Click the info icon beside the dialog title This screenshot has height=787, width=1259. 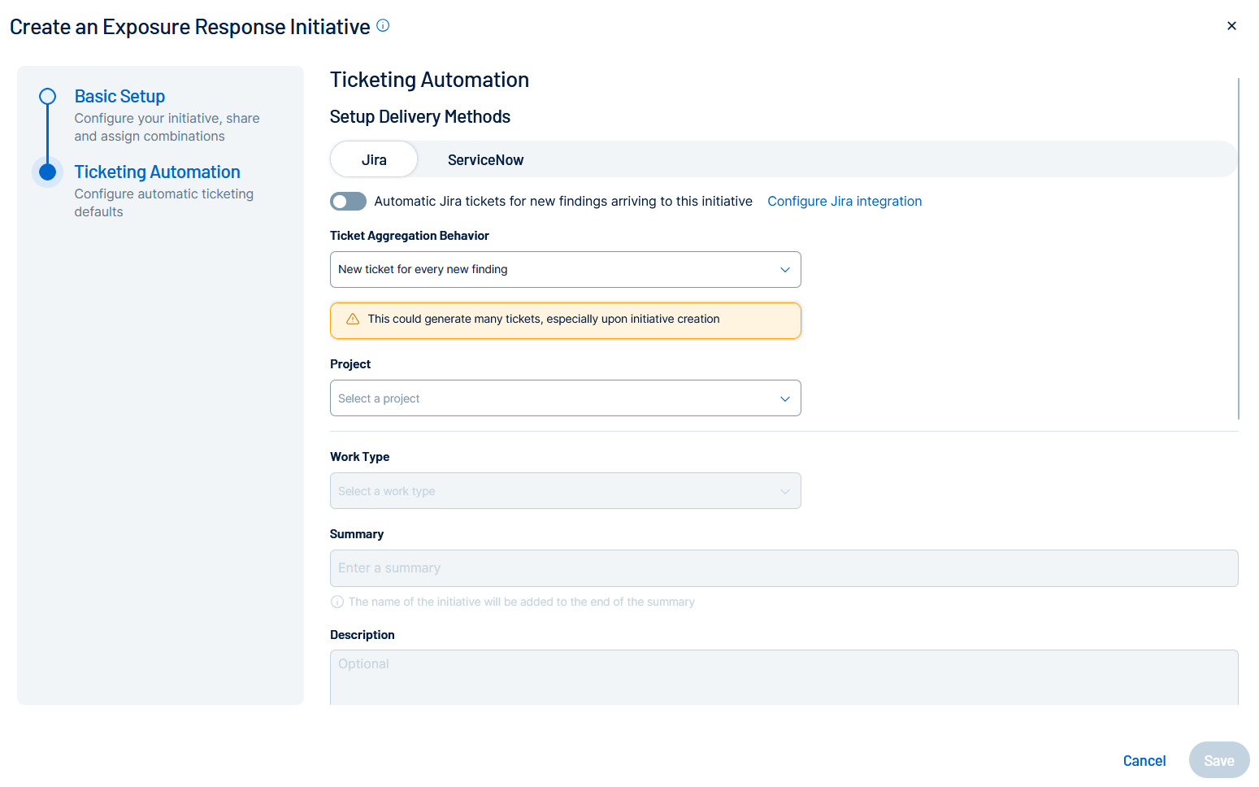383,26
